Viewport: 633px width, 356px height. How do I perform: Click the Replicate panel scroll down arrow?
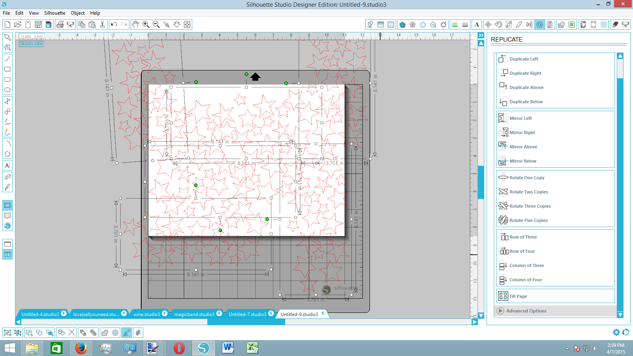pos(620,315)
